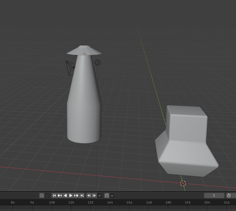This screenshot has height=211, width=236.
Task: Click frame 132 on the timeline ruler
Action: (90, 202)
